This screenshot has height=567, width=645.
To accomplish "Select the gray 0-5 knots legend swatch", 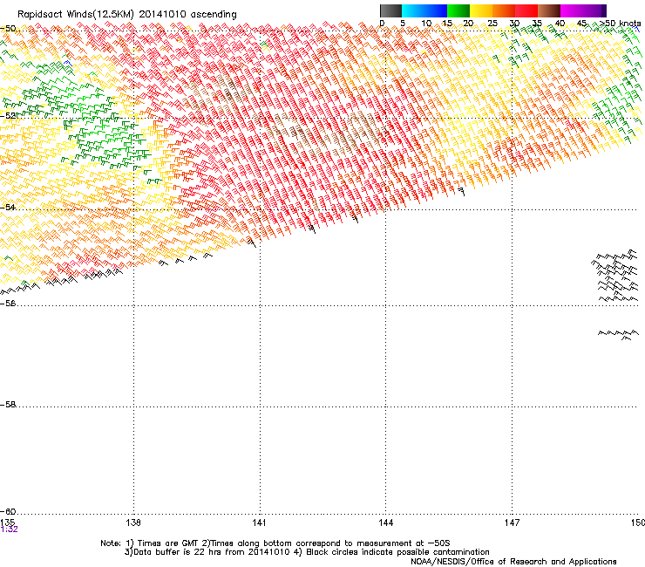I will [x=390, y=10].
